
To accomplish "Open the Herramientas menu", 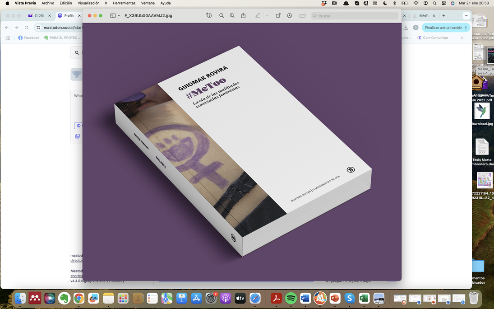I will click(124, 3).
